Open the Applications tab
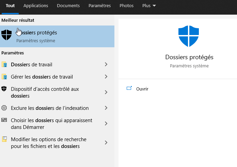The height and width of the screenshot is (167, 237). tap(36, 6)
